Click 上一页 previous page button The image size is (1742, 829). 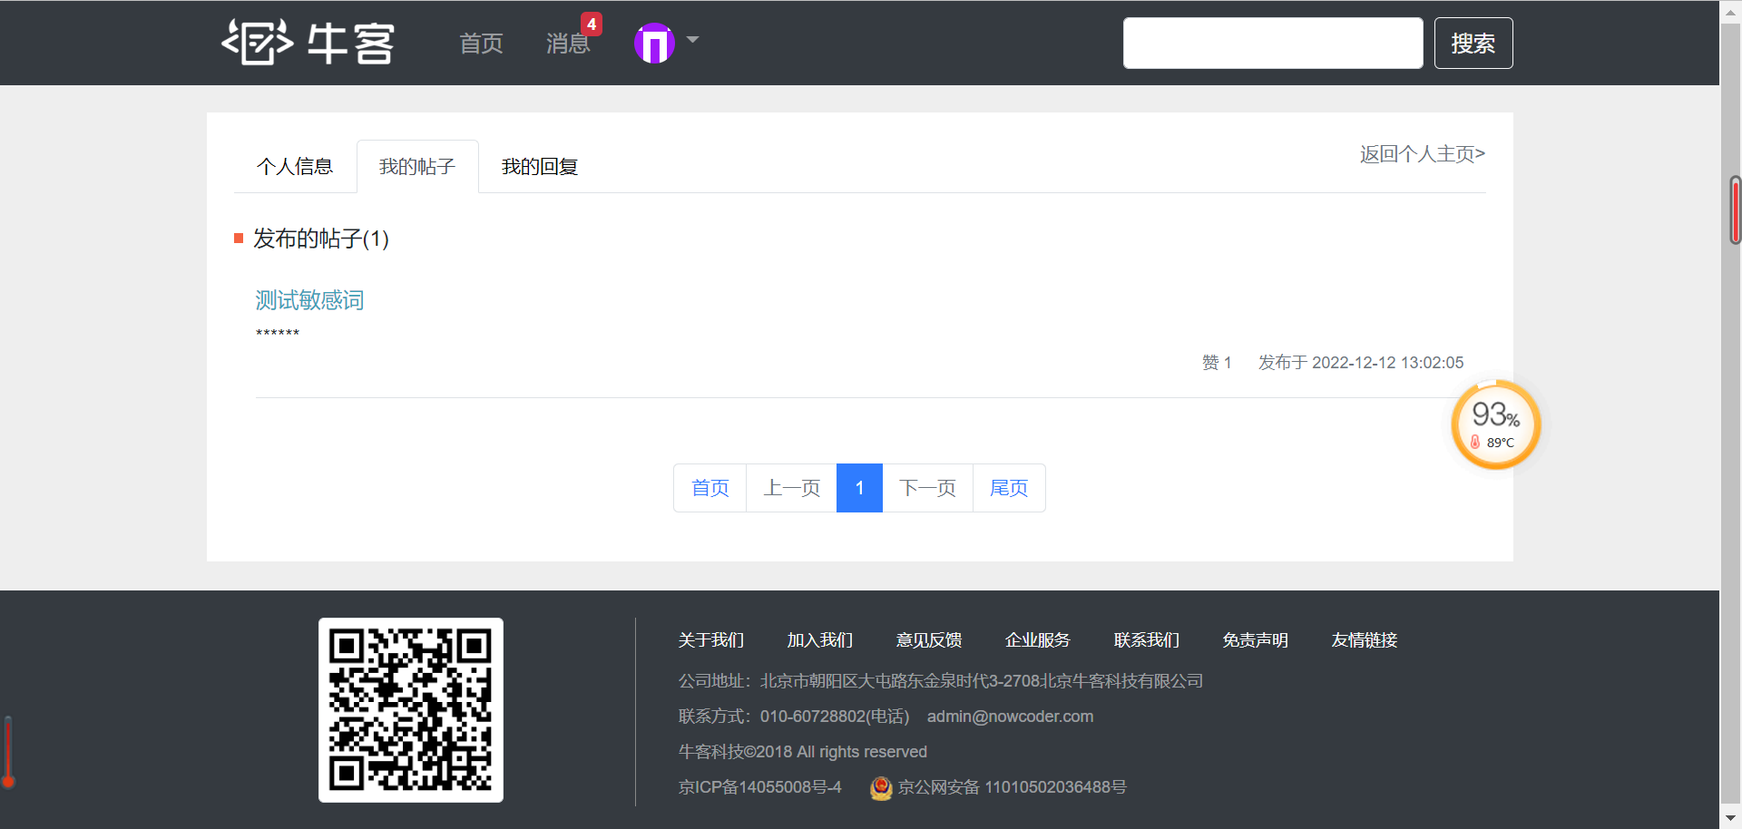pos(792,488)
